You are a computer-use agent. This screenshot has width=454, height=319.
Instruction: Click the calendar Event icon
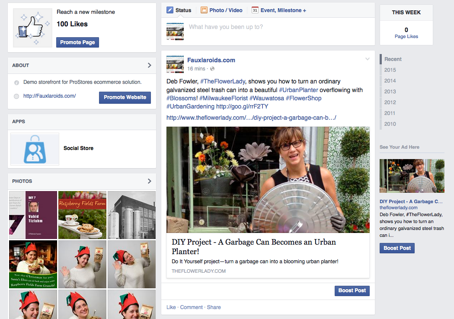tap(255, 10)
